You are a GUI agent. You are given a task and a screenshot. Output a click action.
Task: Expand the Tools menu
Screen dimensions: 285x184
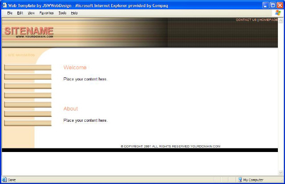[62, 13]
